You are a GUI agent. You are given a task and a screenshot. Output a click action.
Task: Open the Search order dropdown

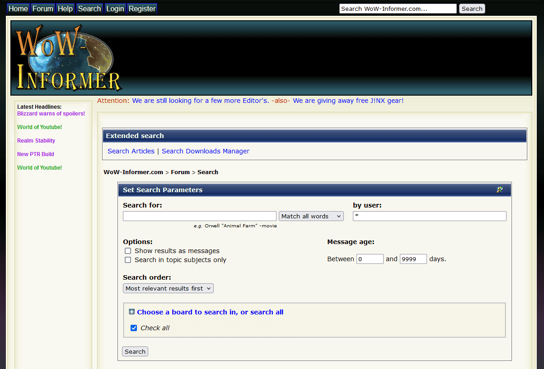pos(168,288)
